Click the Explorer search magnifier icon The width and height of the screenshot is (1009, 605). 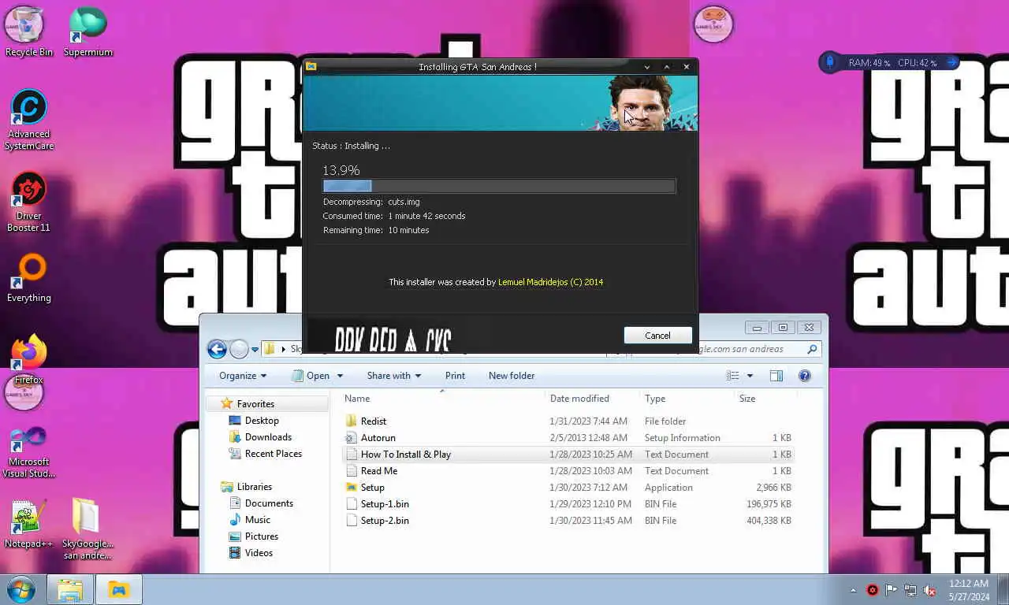[x=812, y=349]
